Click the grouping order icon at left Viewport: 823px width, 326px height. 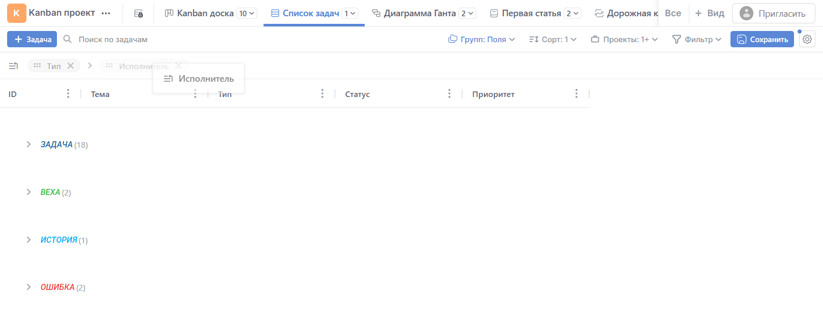14,66
